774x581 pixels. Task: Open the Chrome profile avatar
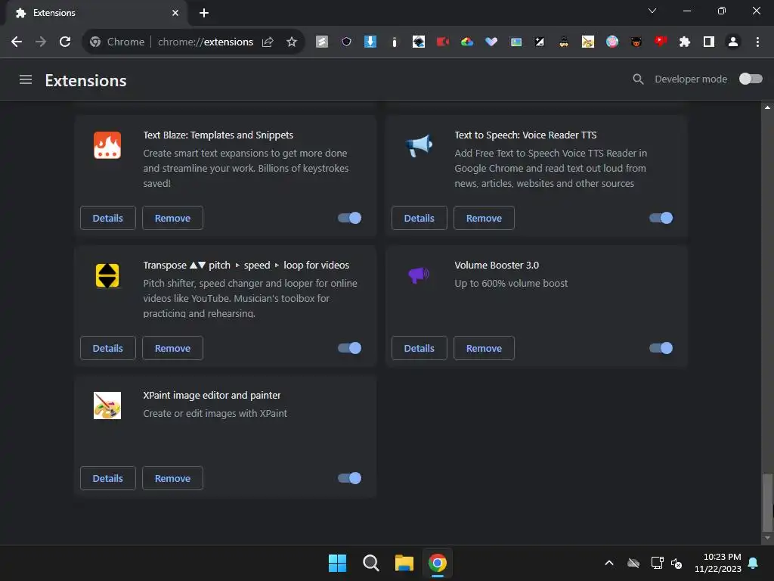[733, 42]
